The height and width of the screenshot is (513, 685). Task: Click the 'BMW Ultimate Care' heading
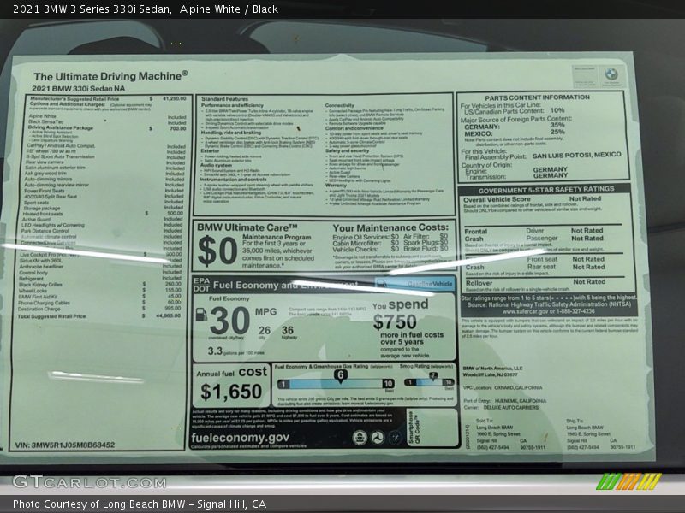(247, 227)
